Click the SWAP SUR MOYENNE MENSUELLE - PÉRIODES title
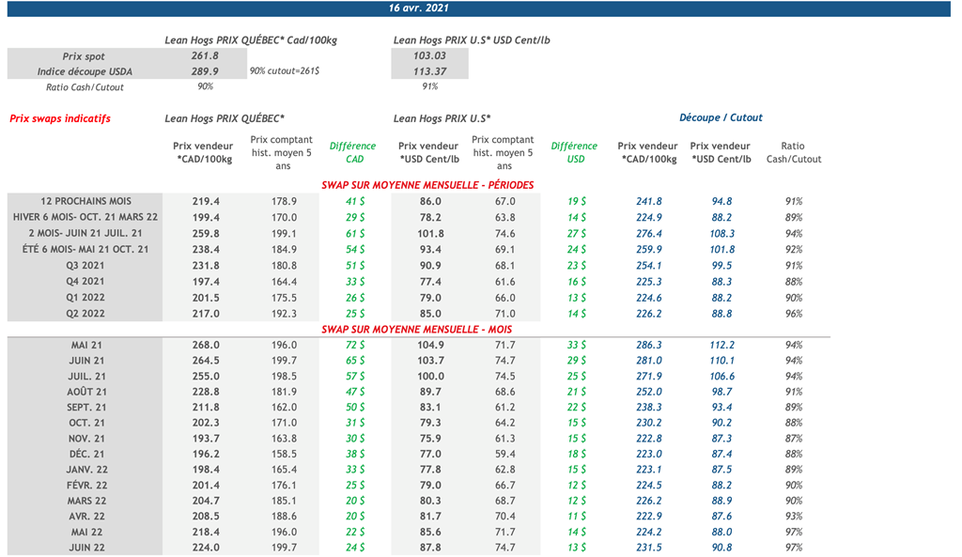 pos(427,185)
